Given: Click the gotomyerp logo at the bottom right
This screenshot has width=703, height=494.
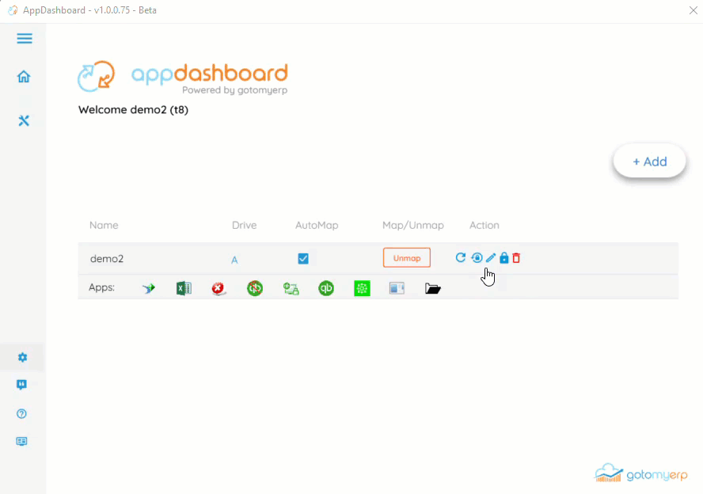Looking at the screenshot, I should point(641,473).
